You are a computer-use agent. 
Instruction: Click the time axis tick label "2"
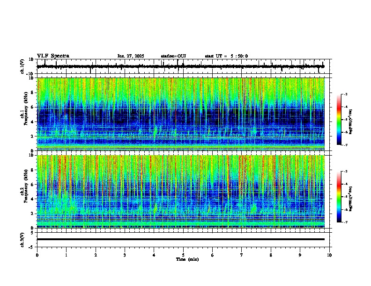click(96, 255)
